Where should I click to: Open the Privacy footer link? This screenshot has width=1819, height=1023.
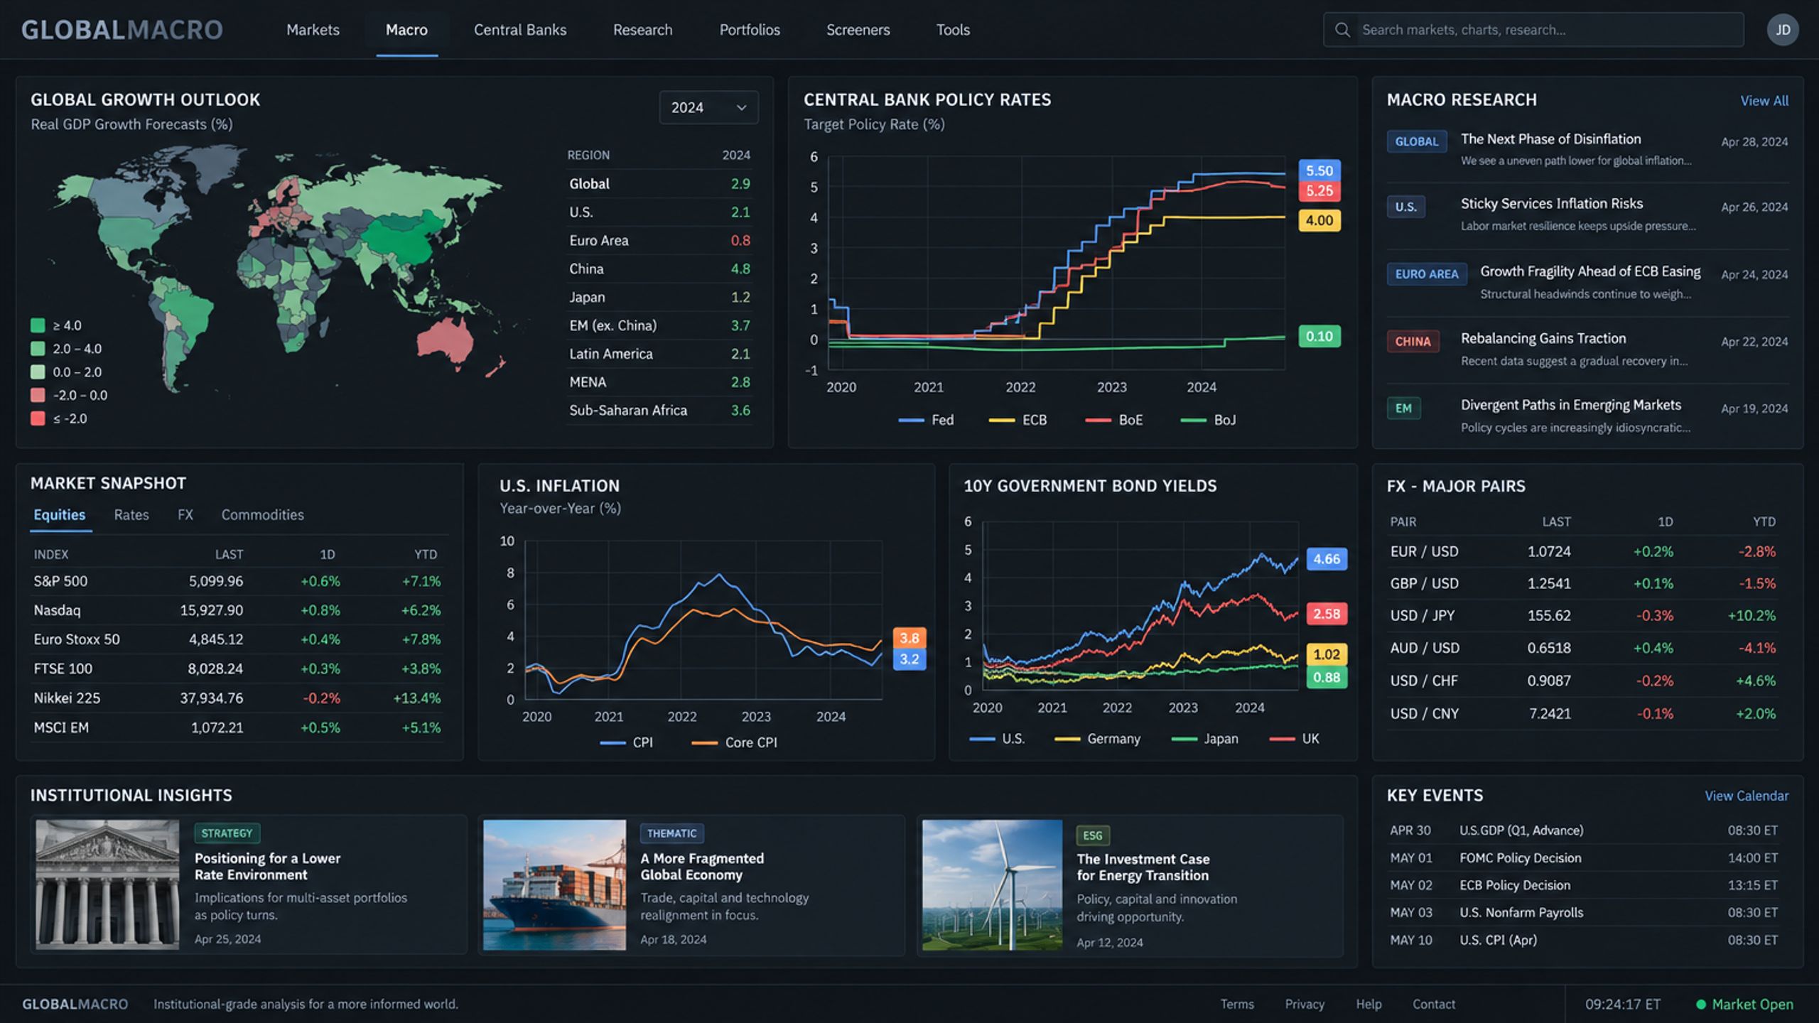1305,1005
